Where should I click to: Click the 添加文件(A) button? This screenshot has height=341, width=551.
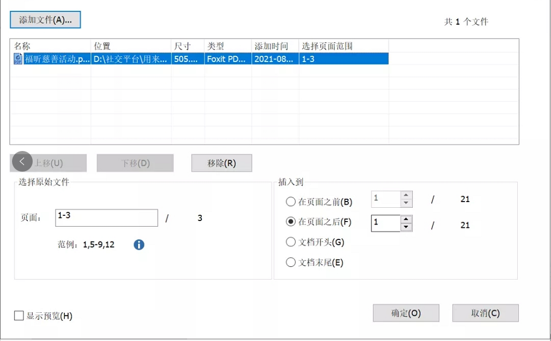point(45,19)
